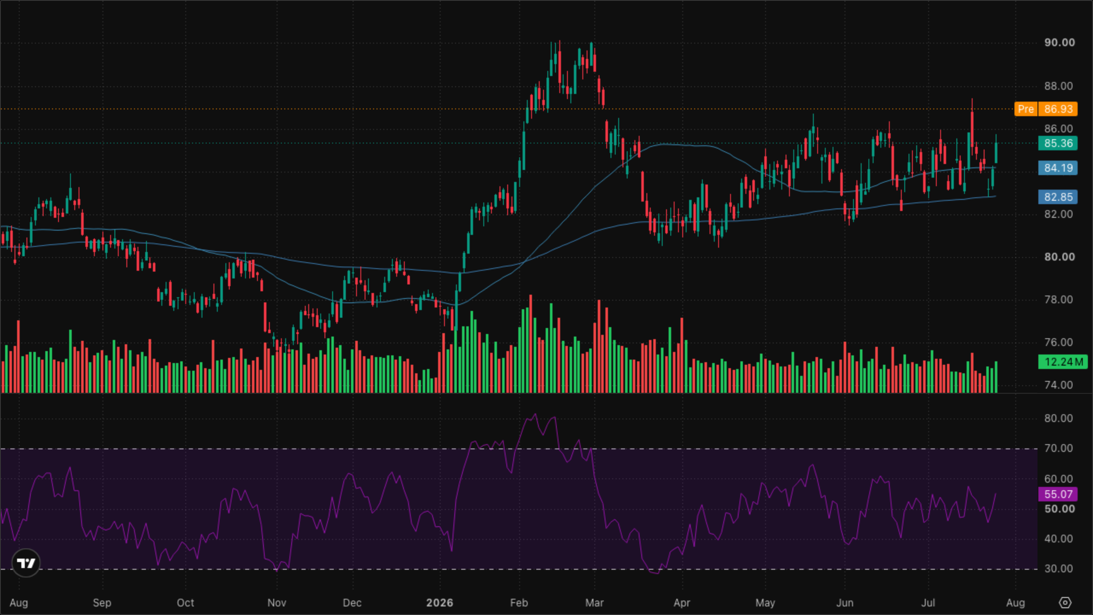Click the blue 84.19 moving average label
The height and width of the screenshot is (615, 1093).
tap(1058, 168)
